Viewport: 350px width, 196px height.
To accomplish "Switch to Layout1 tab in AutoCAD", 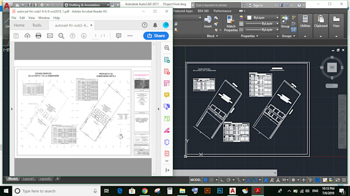I will coord(28,179).
